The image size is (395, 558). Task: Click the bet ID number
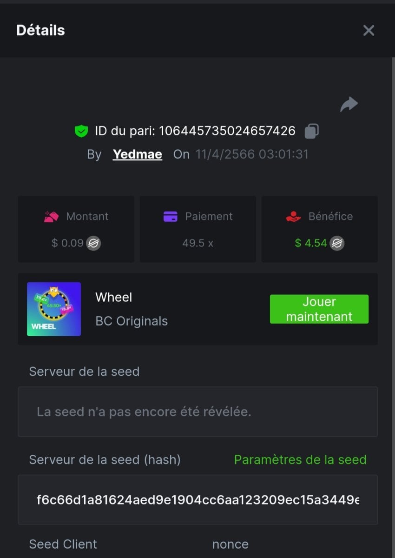click(x=227, y=131)
